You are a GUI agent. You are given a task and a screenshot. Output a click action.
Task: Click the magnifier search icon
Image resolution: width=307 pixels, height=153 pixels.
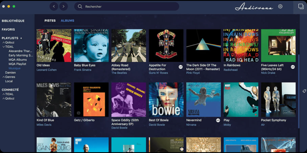click(x=80, y=6)
